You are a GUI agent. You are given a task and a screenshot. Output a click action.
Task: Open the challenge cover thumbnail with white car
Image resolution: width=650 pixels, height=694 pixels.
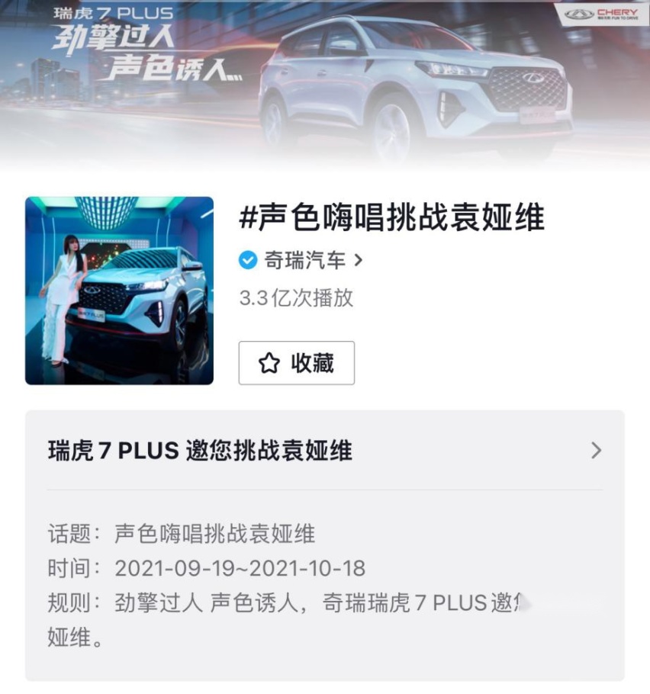coord(120,291)
